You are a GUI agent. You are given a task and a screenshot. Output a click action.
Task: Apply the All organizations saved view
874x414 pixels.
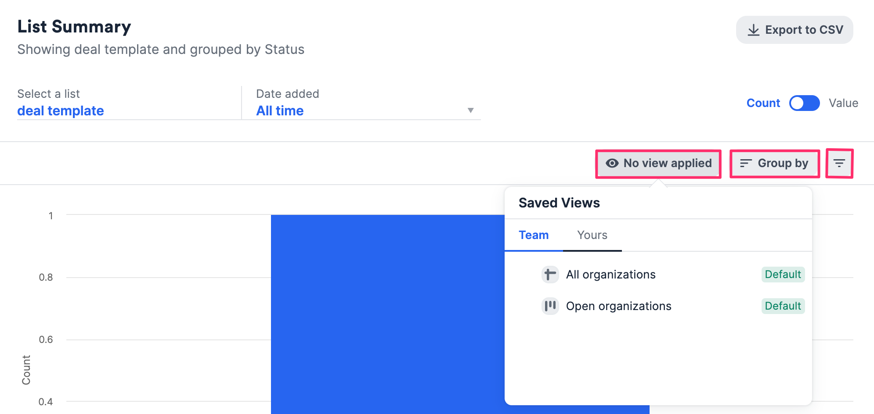tap(610, 274)
